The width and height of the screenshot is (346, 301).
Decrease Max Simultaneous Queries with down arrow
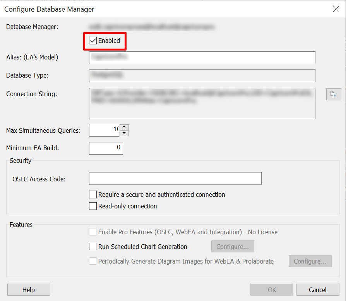point(124,133)
